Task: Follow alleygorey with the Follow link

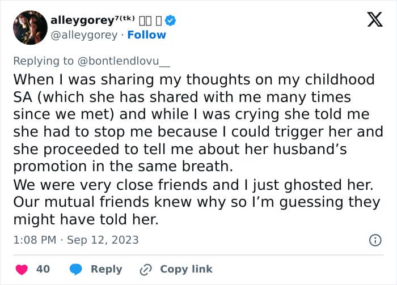Action: click(x=146, y=35)
